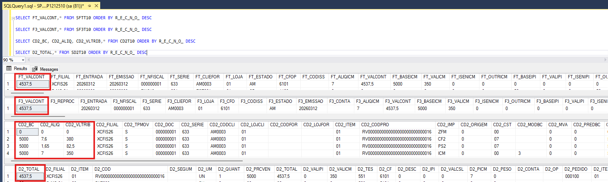Place cursor in the SELECT F3_VALCONT query line
Screen dimensions: 608x182
pos(83,29)
